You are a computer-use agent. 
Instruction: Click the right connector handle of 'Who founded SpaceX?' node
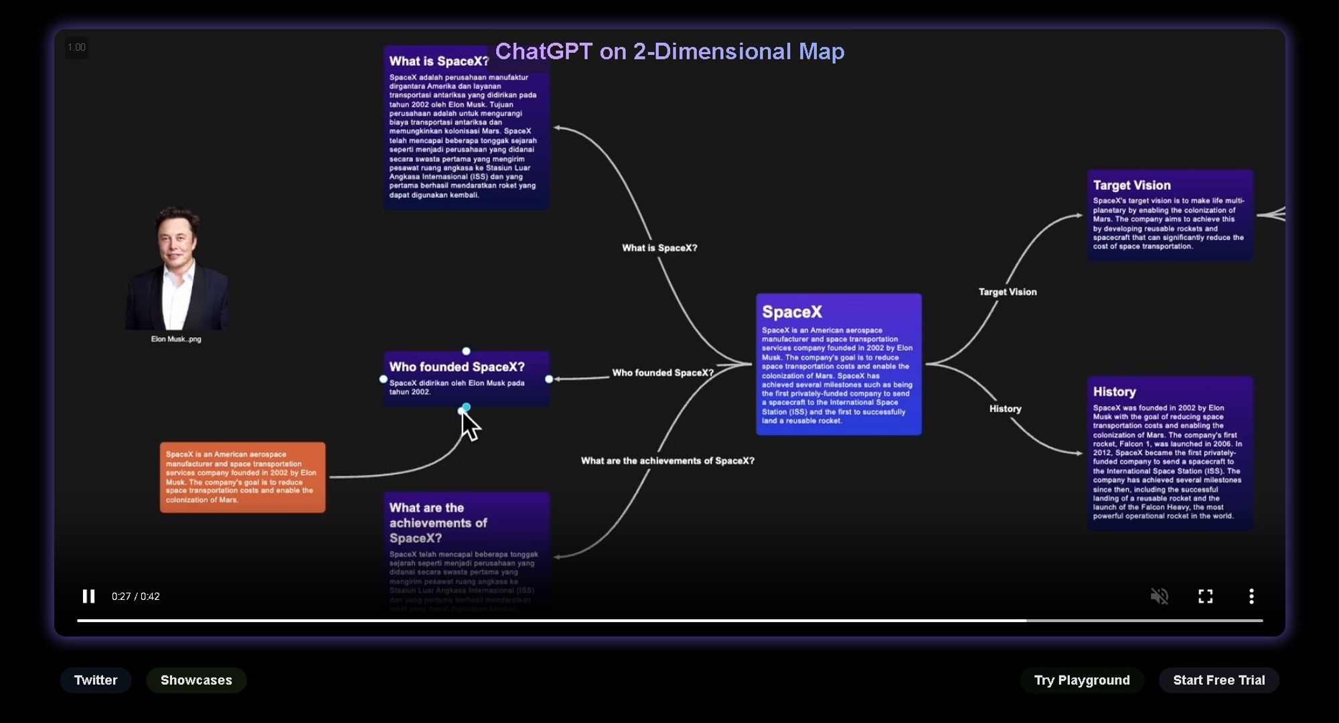[x=549, y=379]
